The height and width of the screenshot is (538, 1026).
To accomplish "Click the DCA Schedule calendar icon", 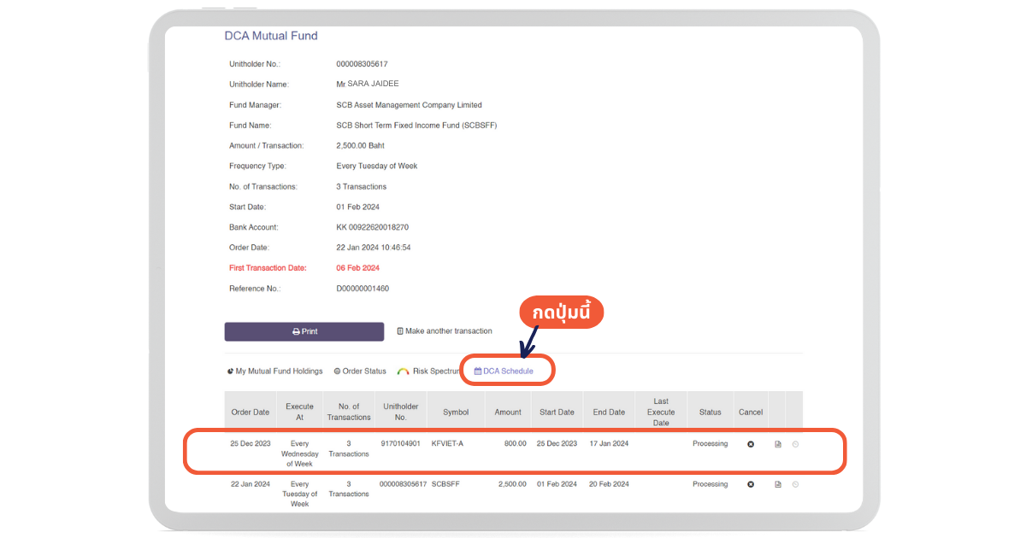I will [x=478, y=371].
